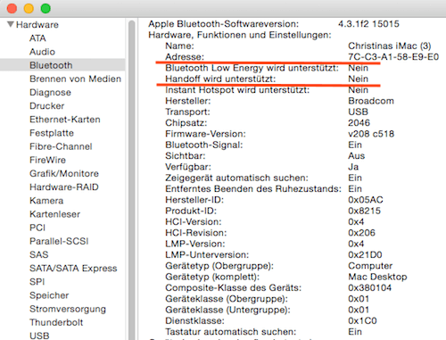Select Diagnose in the sidebar
This screenshot has height=340, width=446.
(x=50, y=92)
